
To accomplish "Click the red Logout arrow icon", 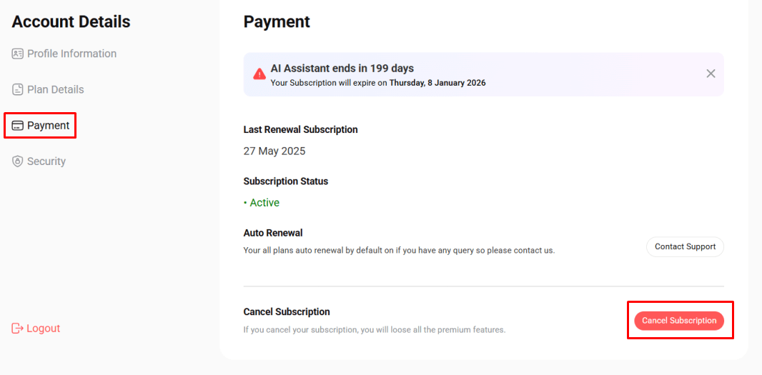I will (x=17, y=329).
